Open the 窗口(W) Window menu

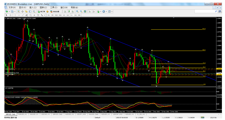(x=64, y=8)
